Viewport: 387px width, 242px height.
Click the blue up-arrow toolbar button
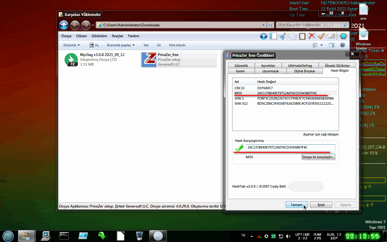pos(264,36)
